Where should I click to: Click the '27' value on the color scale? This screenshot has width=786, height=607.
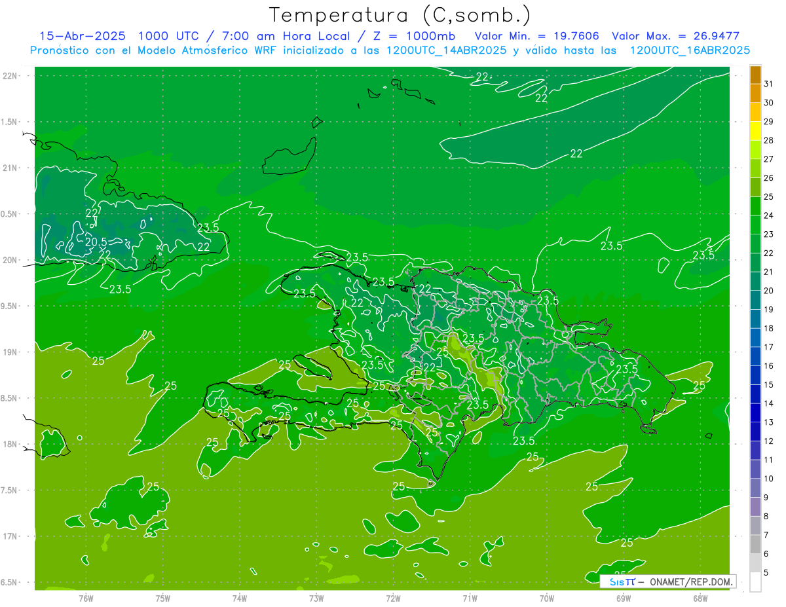tap(769, 159)
